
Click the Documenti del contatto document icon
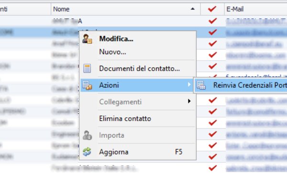[x=87, y=69]
